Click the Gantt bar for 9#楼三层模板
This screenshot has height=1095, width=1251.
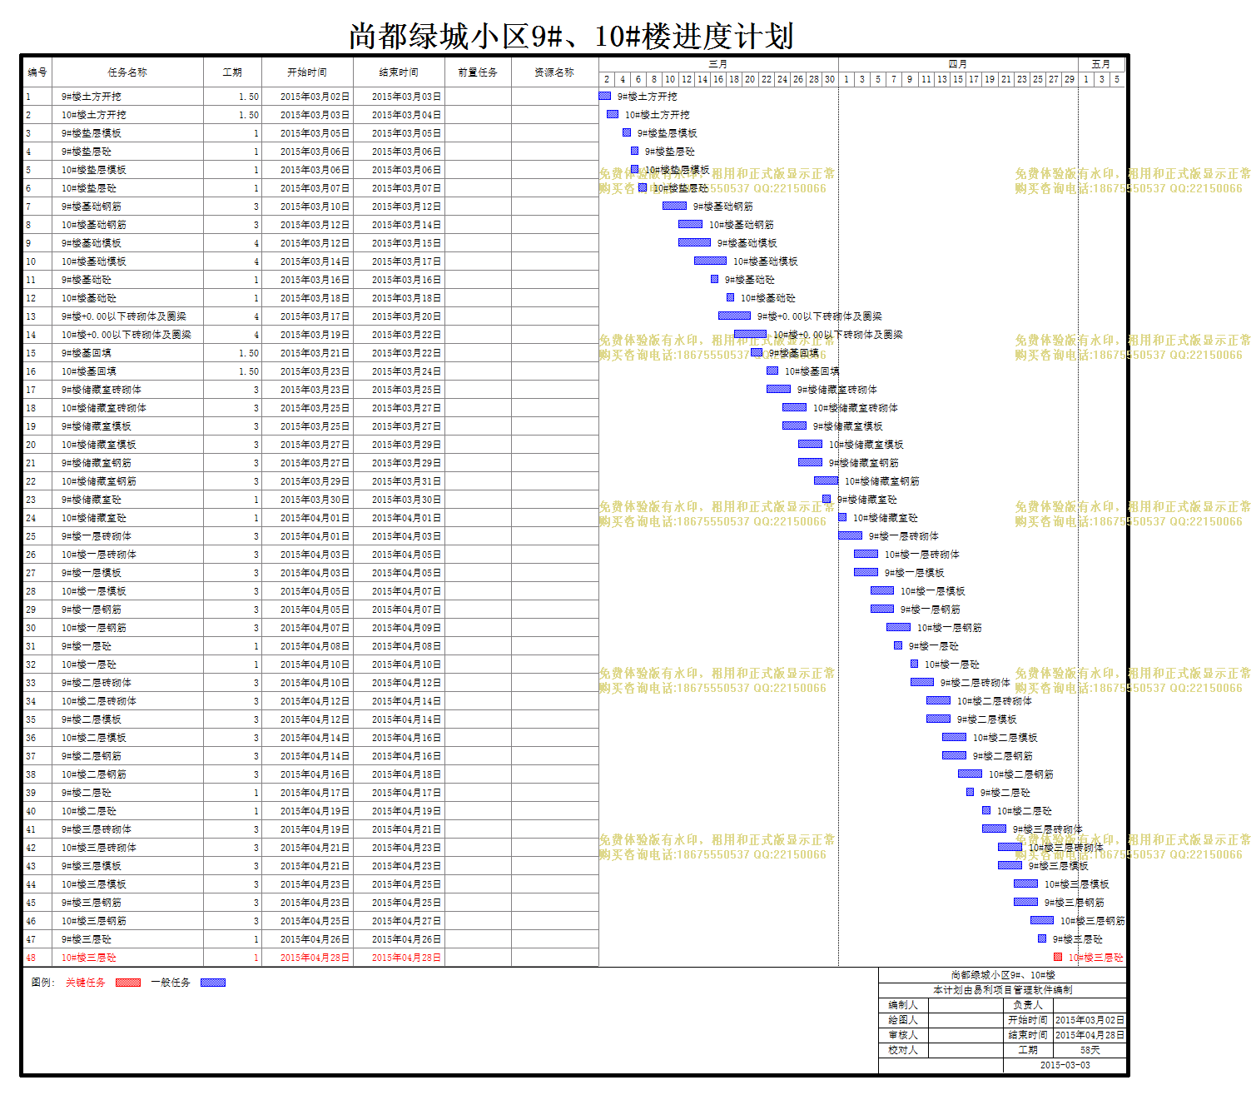pos(1010,865)
